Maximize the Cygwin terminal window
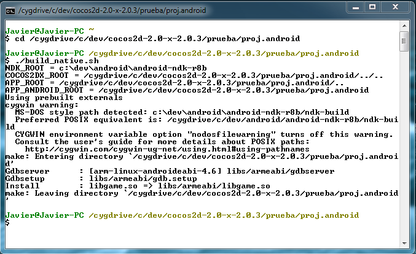 pyautogui.click(x=372, y=7)
